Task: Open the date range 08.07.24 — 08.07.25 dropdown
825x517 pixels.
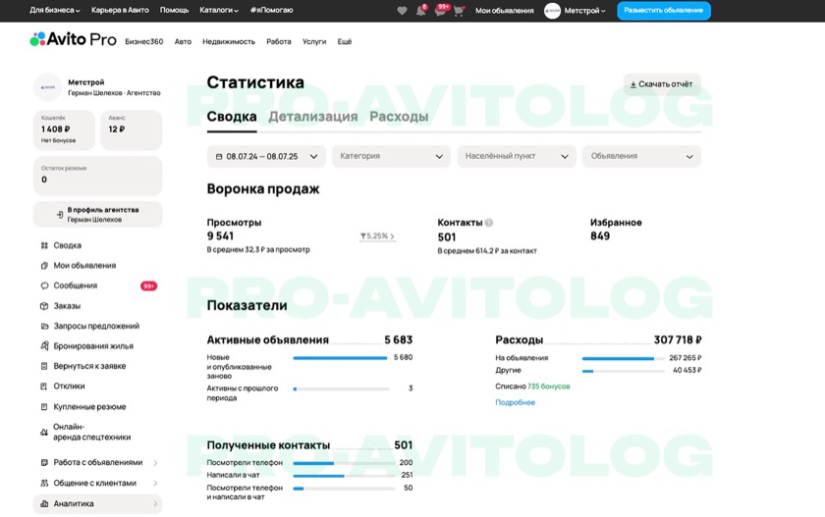Action: click(266, 157)
